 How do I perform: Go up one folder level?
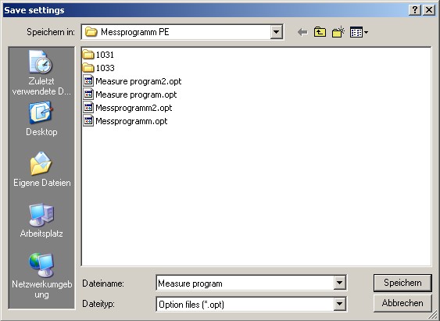pyautogui.click(x=320, y=32)
